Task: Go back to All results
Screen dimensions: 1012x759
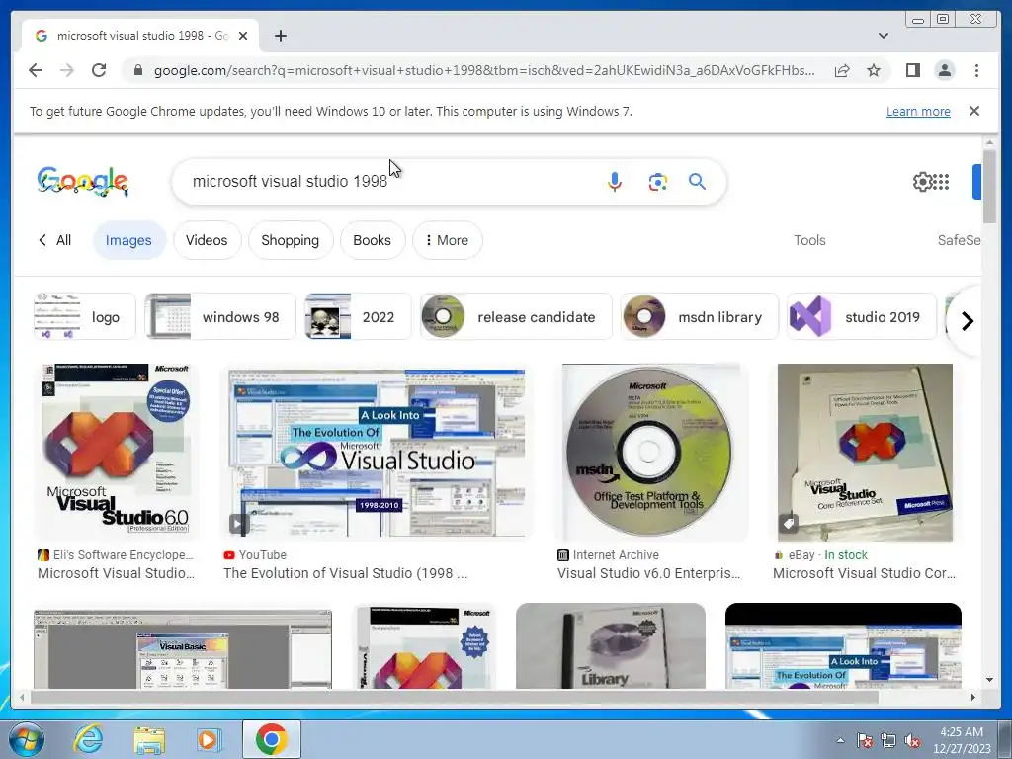Action: (x=54, y=240)
